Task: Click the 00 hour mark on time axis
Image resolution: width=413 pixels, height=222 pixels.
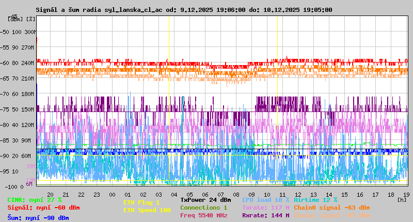Action: (112, 195)
